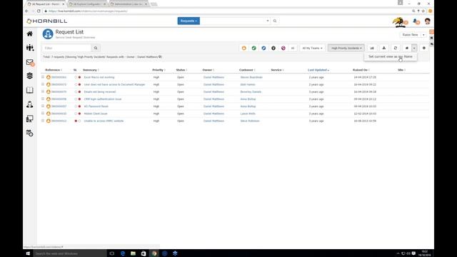
Task: Switch to the second browser tab
Action: [87, 4]
